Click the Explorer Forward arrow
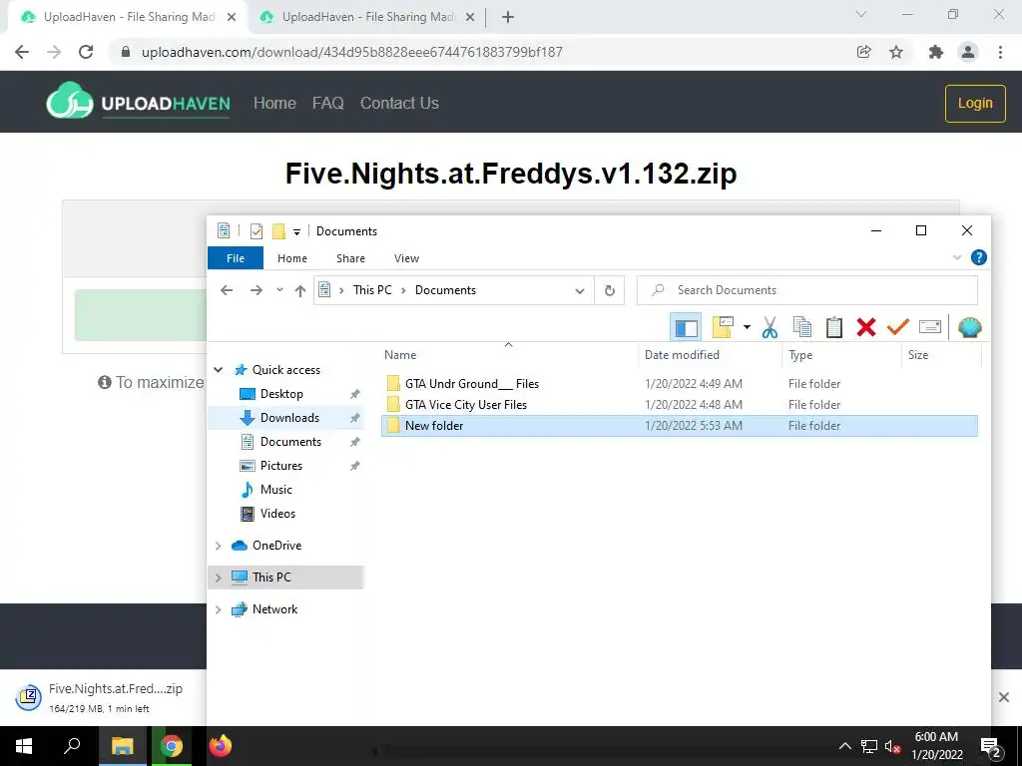The width and height of the screenshot is (1022, 766). pos(256,290)
